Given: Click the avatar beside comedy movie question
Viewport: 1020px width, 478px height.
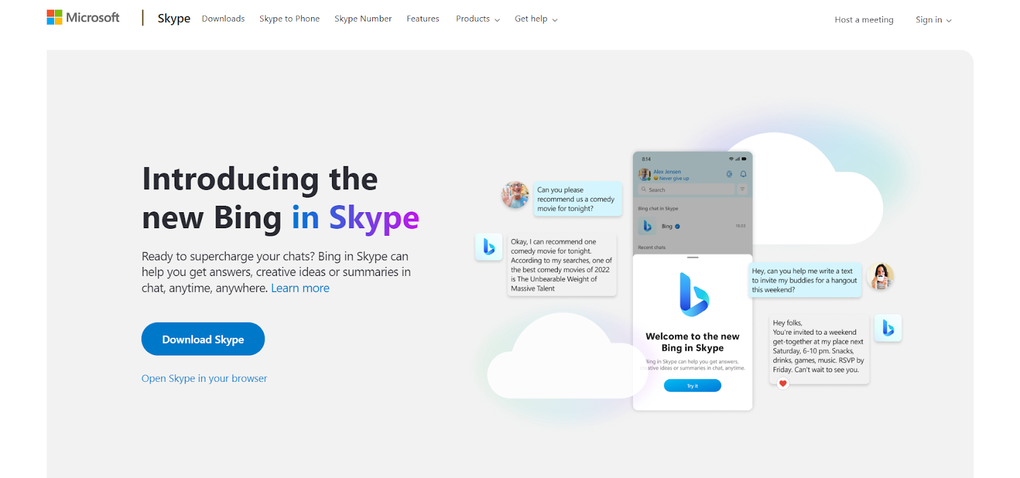Looking at the screenshot, I should pos(515,194).
